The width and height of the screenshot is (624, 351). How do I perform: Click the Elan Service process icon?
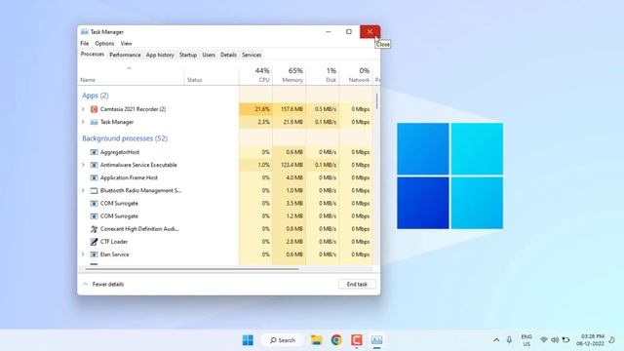94,254
